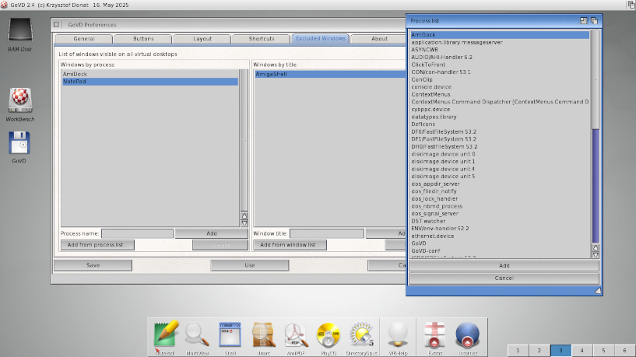This screenshot has height=357, width=636.
Task: Open the WB-Help dock icon
Action: [x=399, y=334]
